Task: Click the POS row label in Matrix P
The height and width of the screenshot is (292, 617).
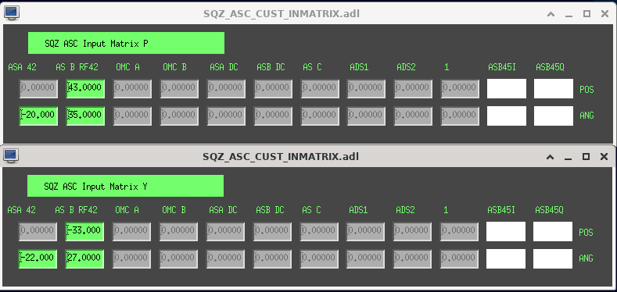Action: pos(587,90)
